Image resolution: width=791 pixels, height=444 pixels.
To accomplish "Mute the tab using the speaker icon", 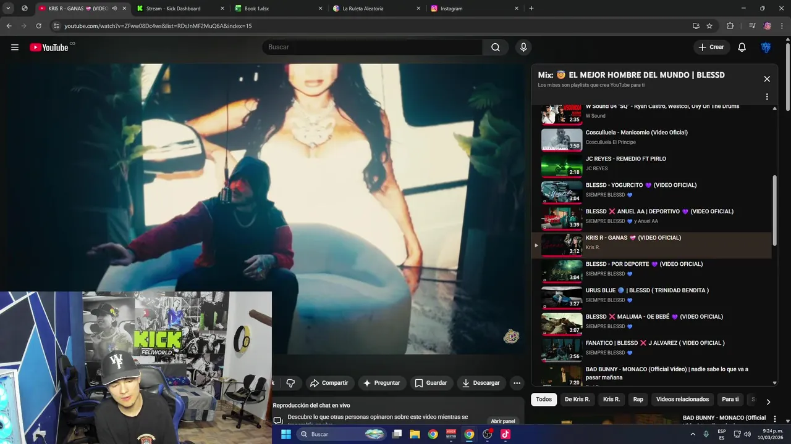I will click(x=114, y=9).
